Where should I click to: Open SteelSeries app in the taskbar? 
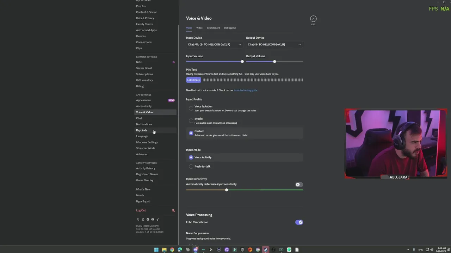click(187, 250)
